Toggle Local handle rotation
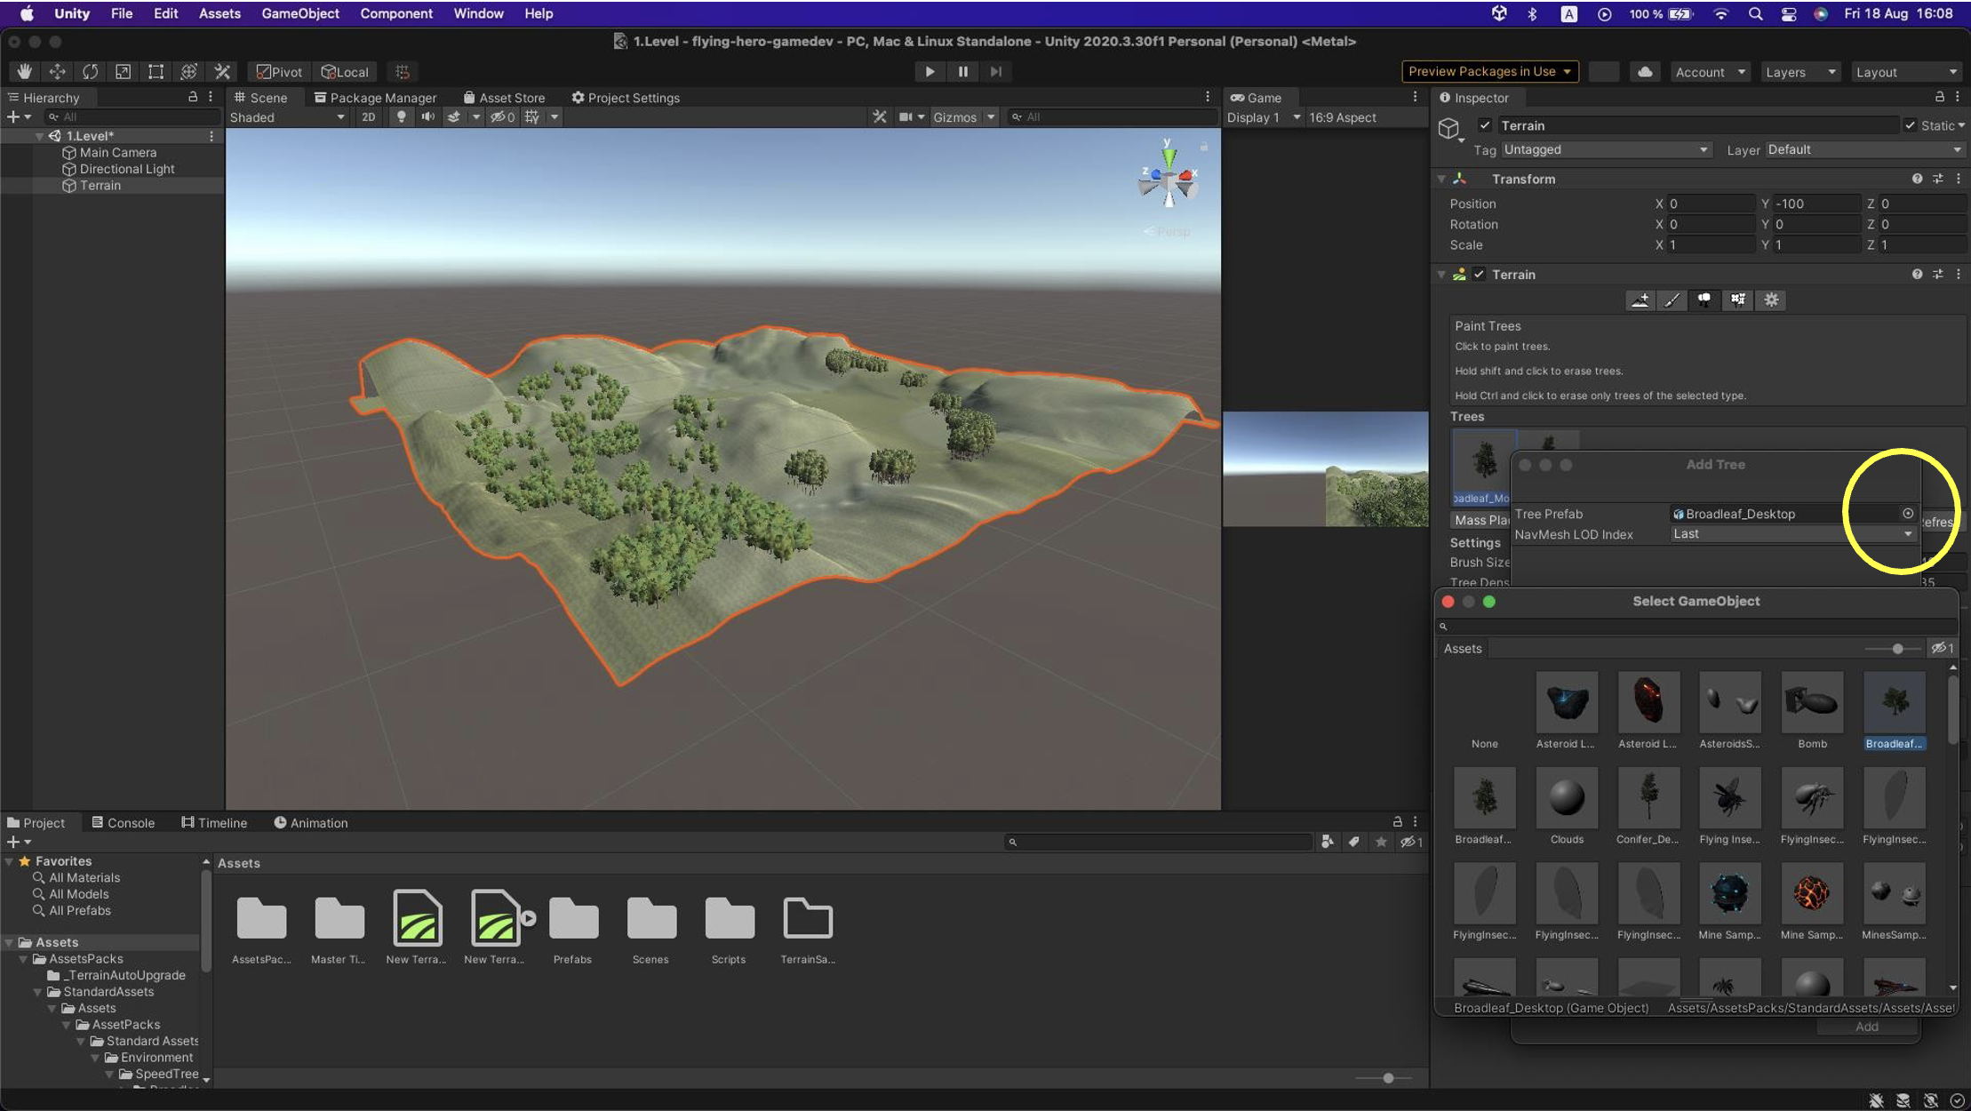Screen dimensions: 1971x1111 pyautogui.click(x=345, y=71)
